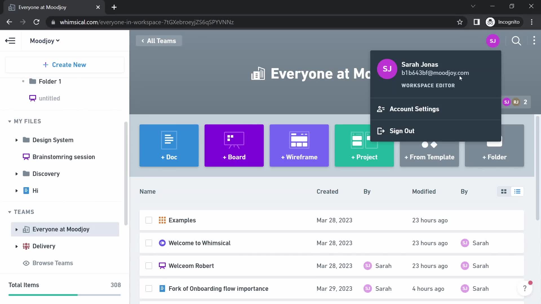Click the Delivery team icon
541x304 pixels.
tap(26, 246)
